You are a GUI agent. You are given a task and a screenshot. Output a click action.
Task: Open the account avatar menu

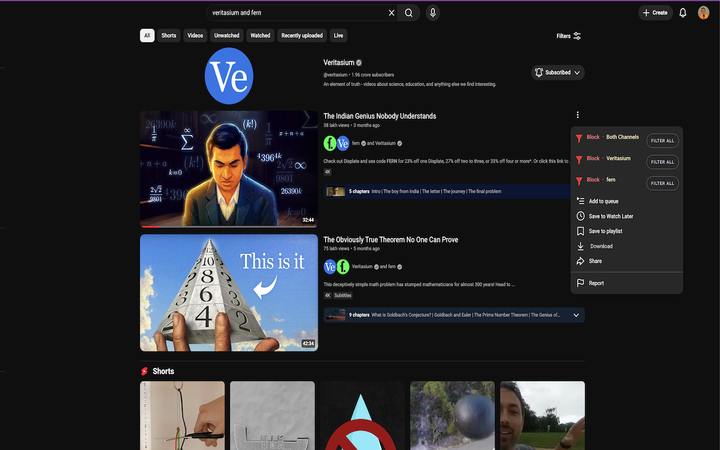[x=704, y=13]
